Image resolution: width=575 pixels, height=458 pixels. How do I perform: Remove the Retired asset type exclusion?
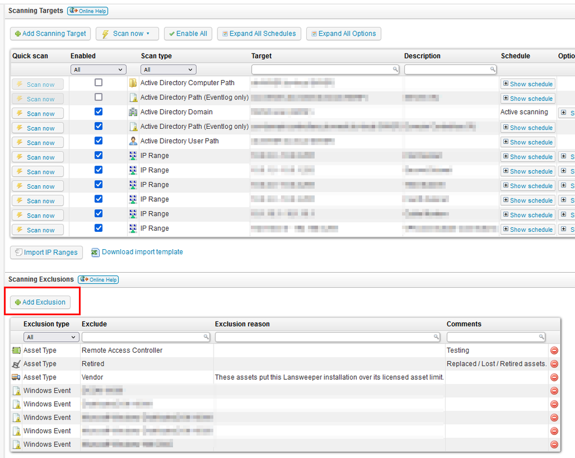coord(554,364)
